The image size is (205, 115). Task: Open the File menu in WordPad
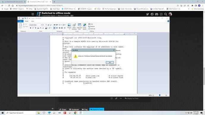click(x=20, y=21)
